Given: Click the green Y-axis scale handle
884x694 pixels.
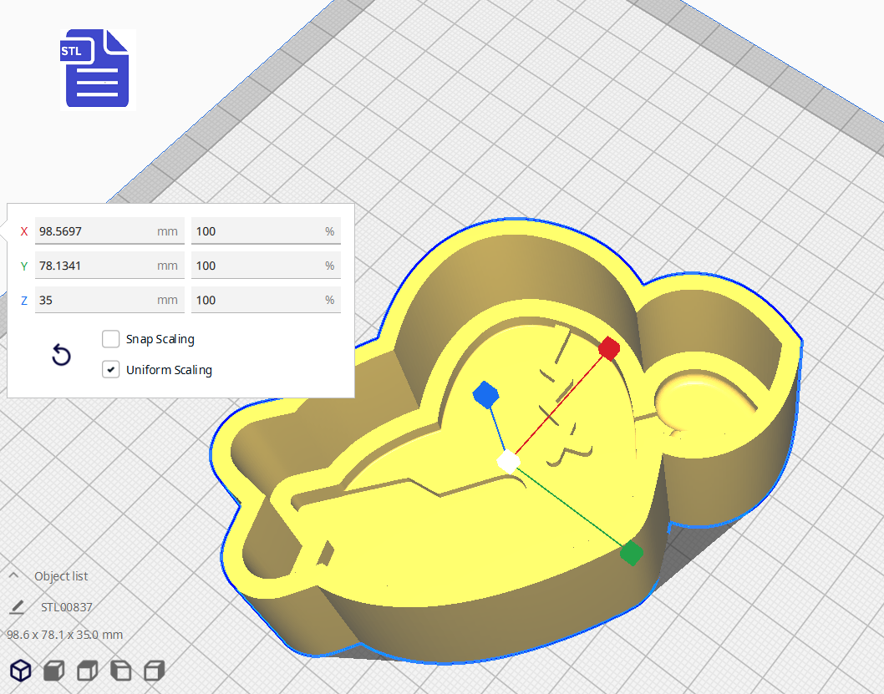Looking at the screenshot, I should [x=631, y=552].
